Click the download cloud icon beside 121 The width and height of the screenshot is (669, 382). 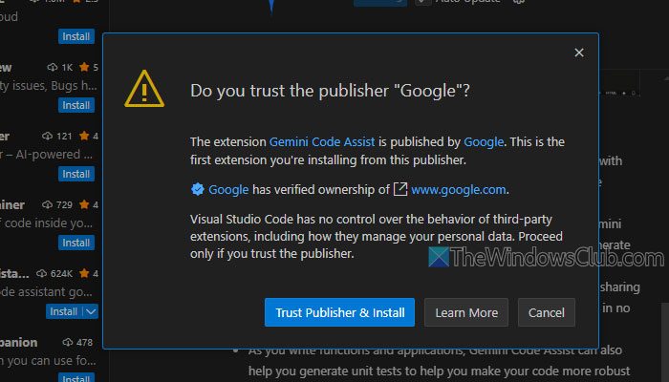click(x=48, y=137)
